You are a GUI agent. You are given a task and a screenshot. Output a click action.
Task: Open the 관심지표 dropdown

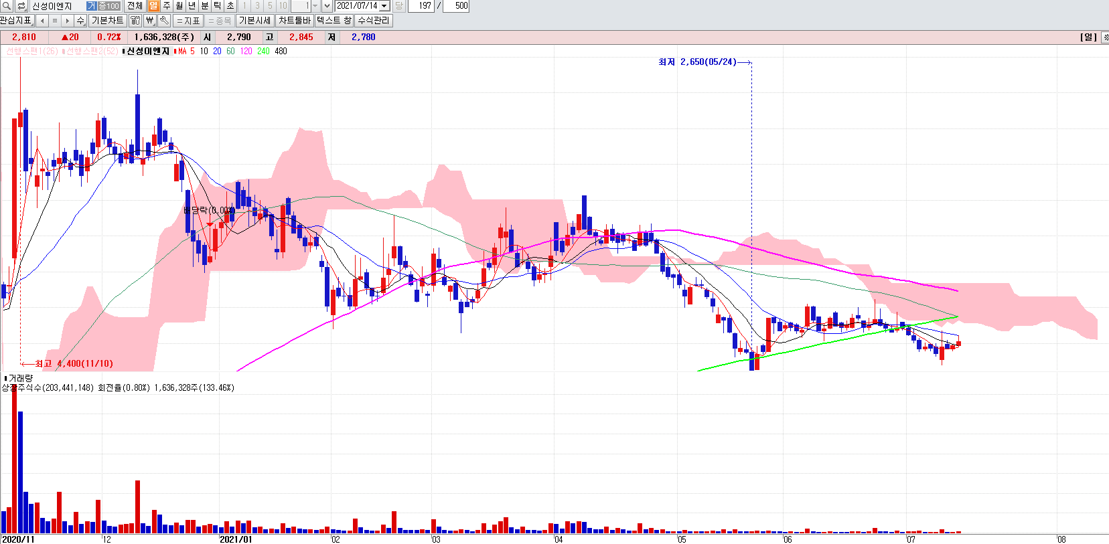[16, 21]
